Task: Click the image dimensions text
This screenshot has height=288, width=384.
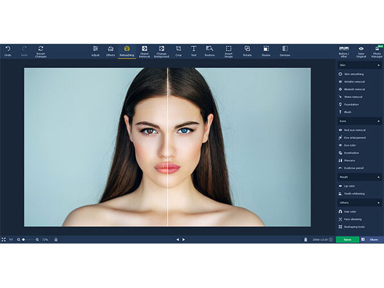Action: (x=320, y=240)
